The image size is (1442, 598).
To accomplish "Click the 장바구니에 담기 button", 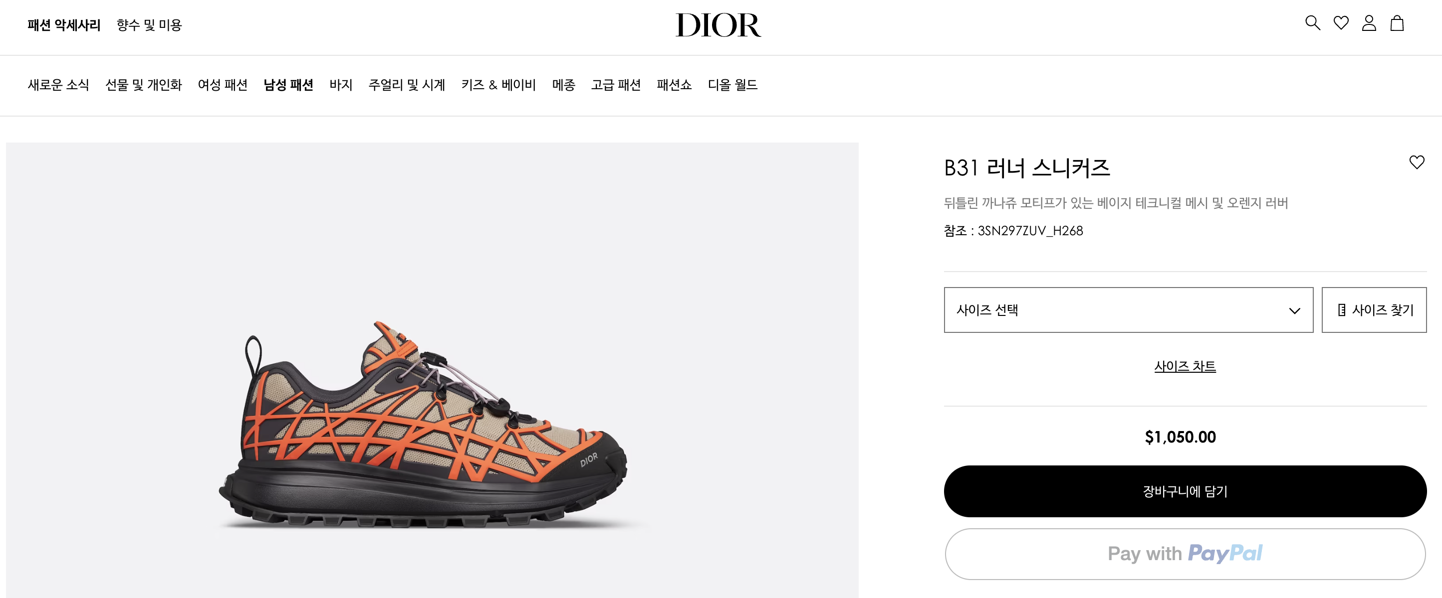I will click(1185, 491).
